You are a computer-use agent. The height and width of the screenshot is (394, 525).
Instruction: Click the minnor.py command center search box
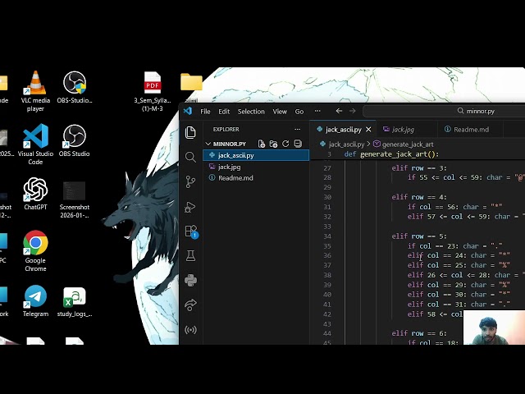pyautogui.click(x=444, y=112)
